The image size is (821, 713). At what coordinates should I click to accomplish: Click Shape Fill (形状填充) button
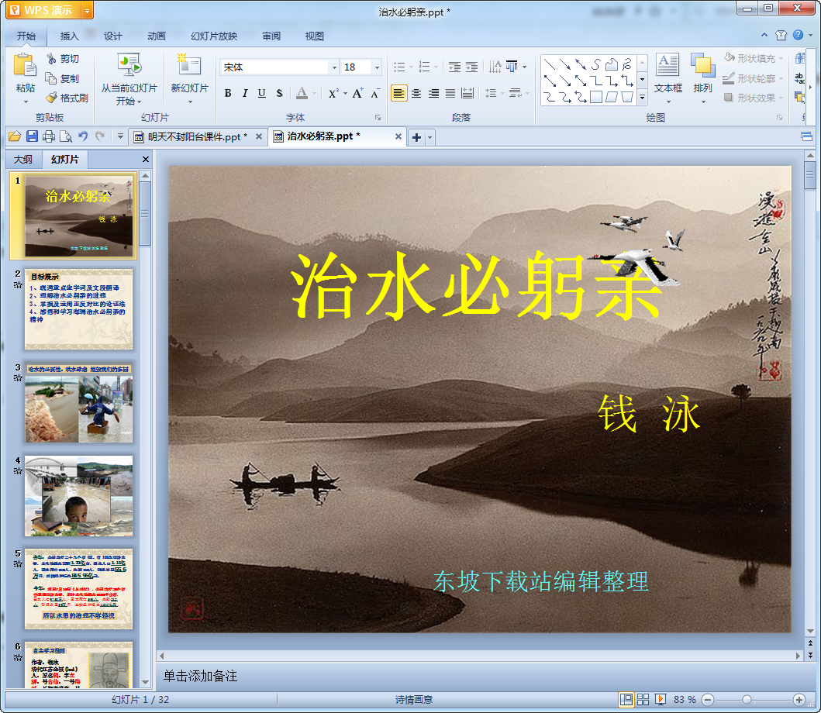(x=754, y=58)
